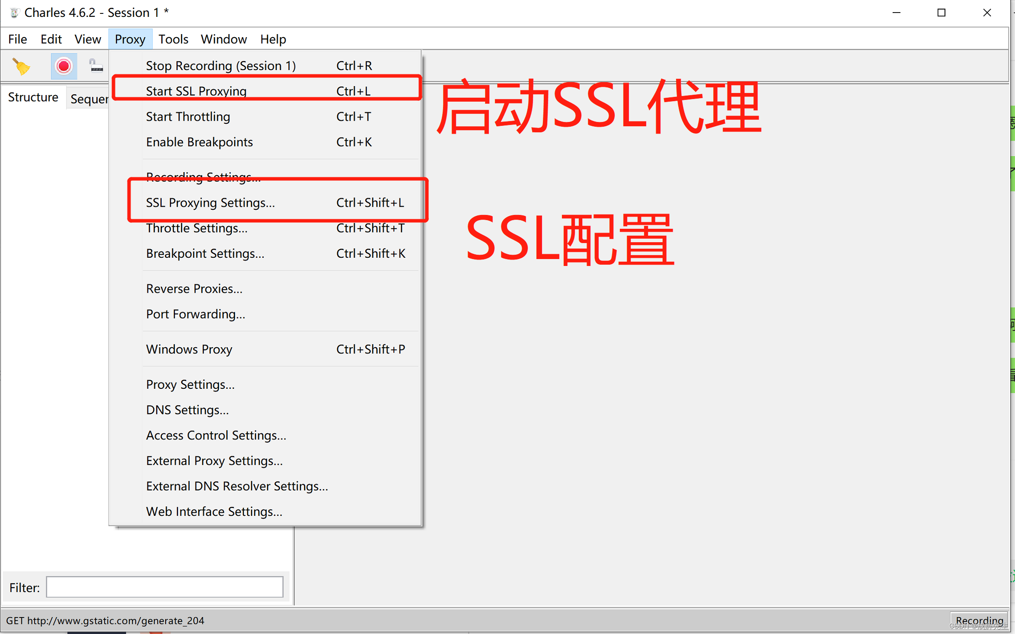Expand the Help menu
This screenshot has height=634, width=1015.
pos(273,39)
